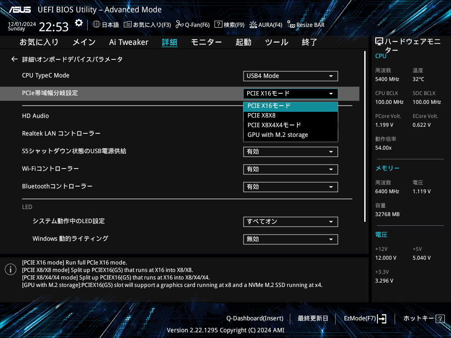Click the hotkey question-mark icon
This screenshot has width=451, height=338.
tap(440, 319)
